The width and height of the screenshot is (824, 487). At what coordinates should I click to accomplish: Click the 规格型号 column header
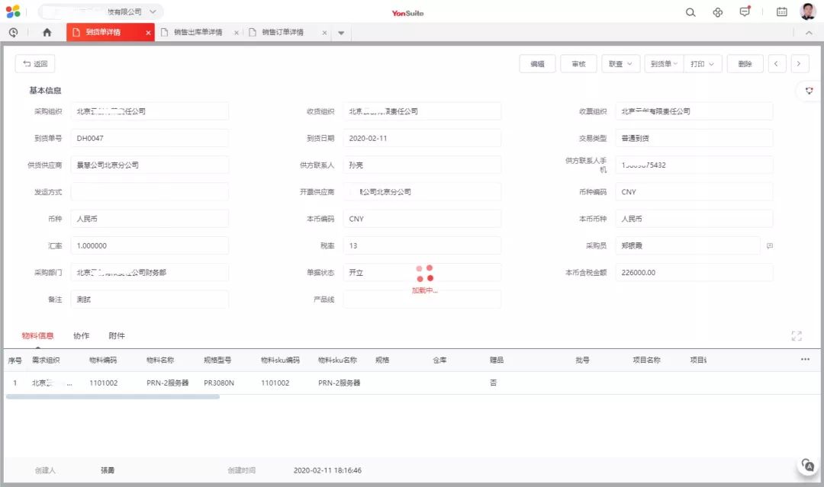tap(217, 360)
